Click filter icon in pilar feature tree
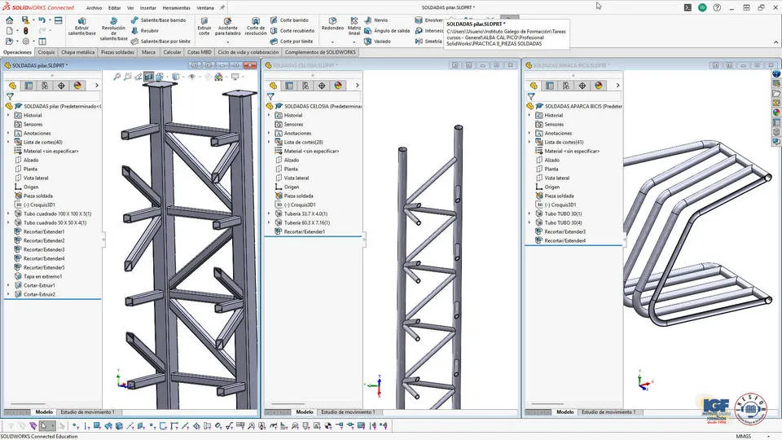The height and width of the screenshot is (440, 782). [x=10, y=96]
